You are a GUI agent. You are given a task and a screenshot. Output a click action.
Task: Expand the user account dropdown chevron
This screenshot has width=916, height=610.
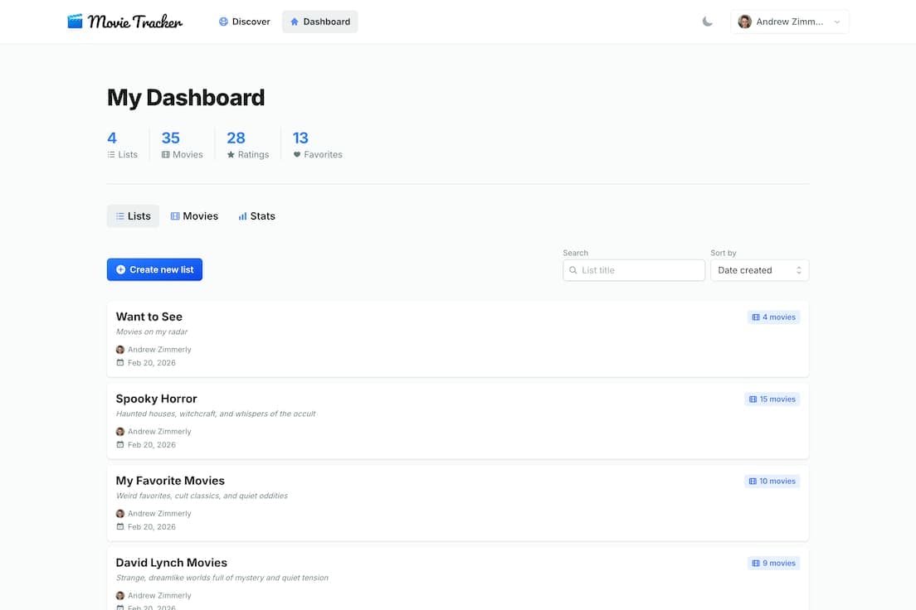click(837, 22)
